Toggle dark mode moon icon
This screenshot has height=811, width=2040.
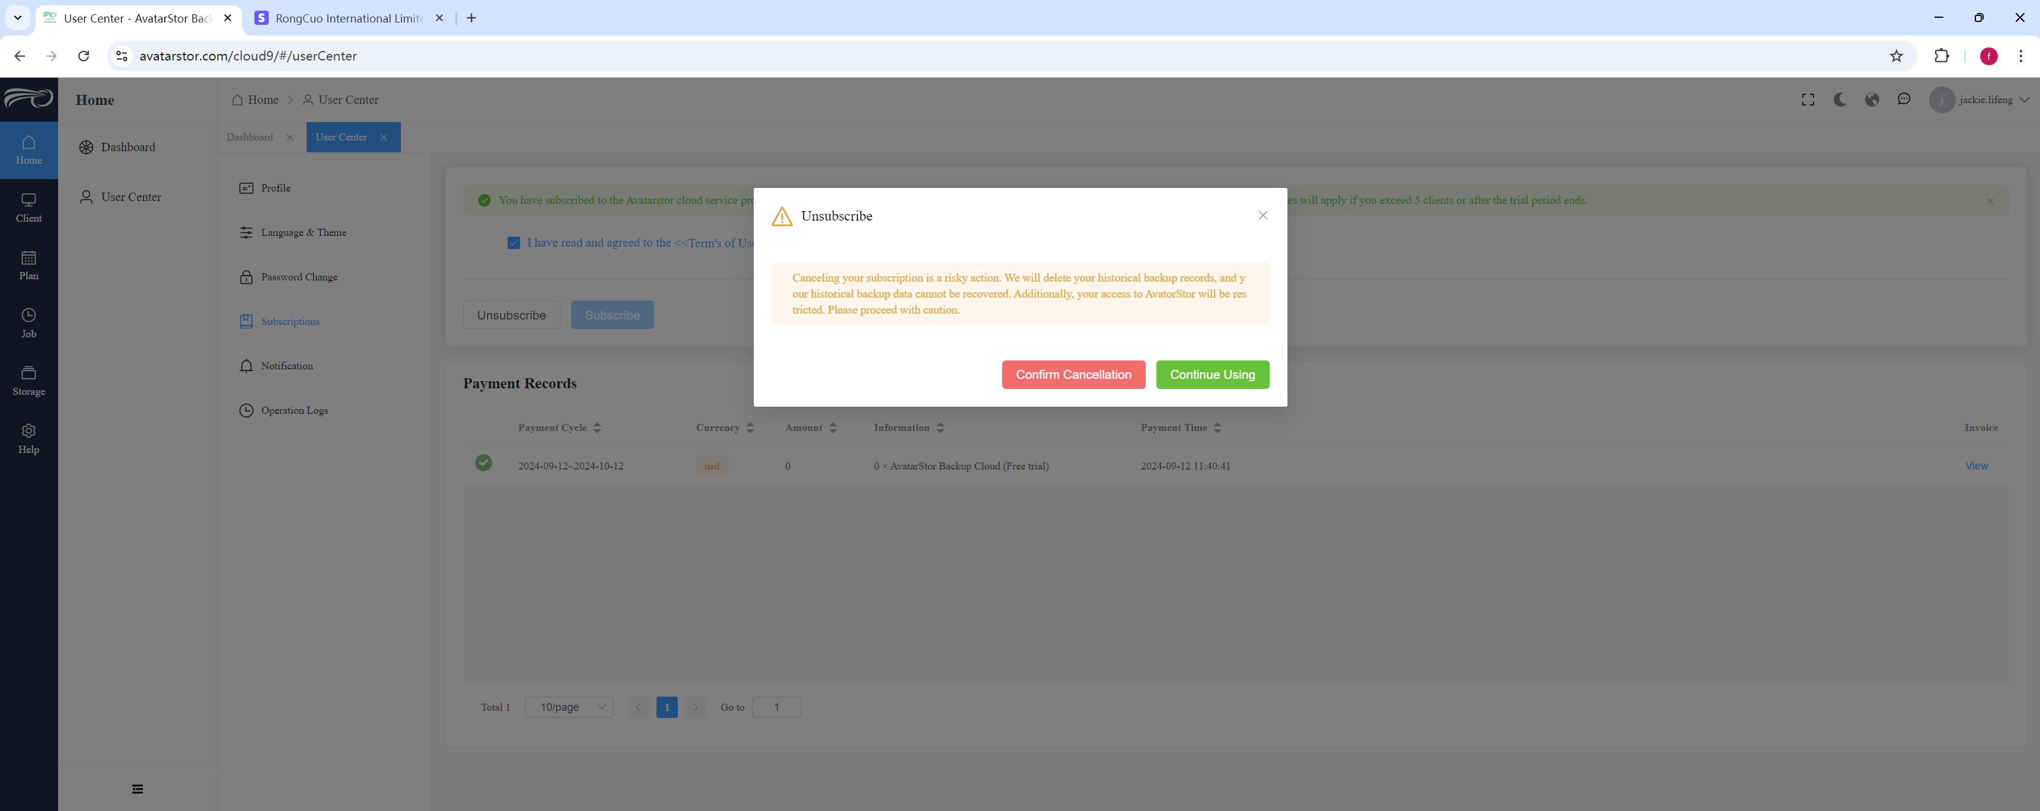click(1840, 100)
